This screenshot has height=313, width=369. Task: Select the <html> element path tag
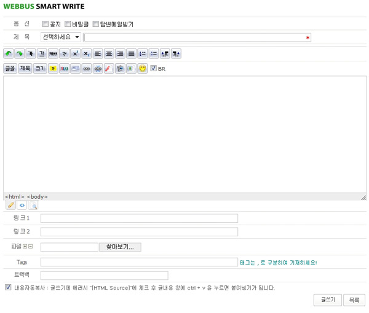15,197
